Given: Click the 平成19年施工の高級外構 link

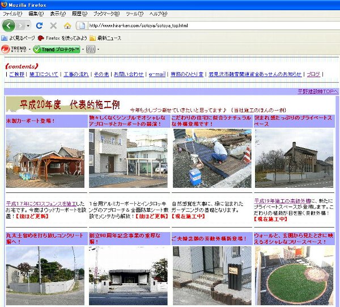Looking at the screenshot, I should (x=282, y=201).
